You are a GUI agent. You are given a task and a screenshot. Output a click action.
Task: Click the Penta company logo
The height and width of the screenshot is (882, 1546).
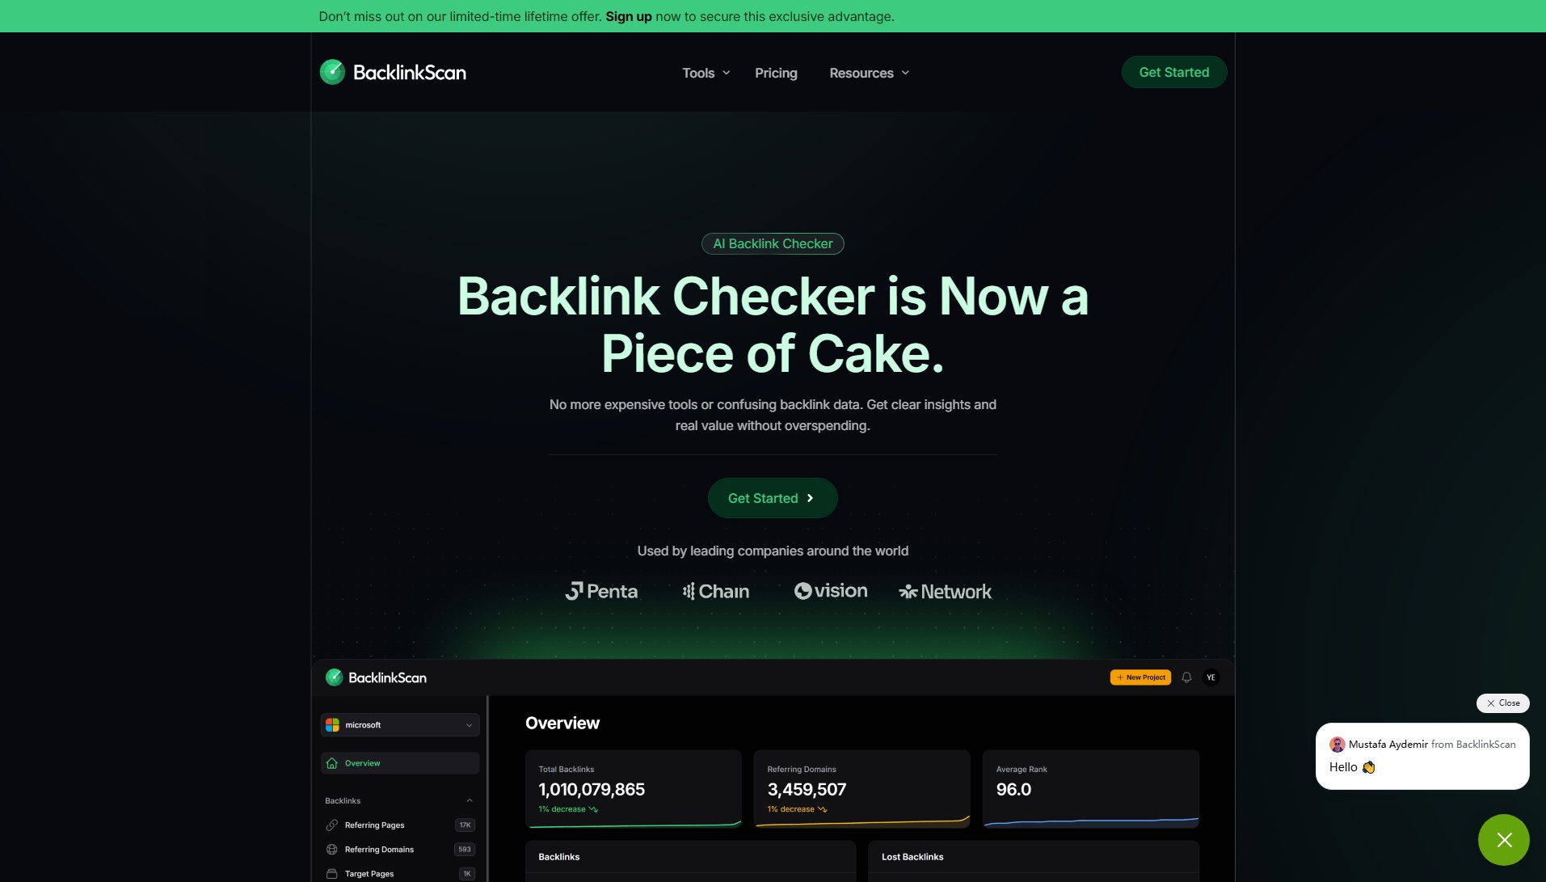coord(601,591)
